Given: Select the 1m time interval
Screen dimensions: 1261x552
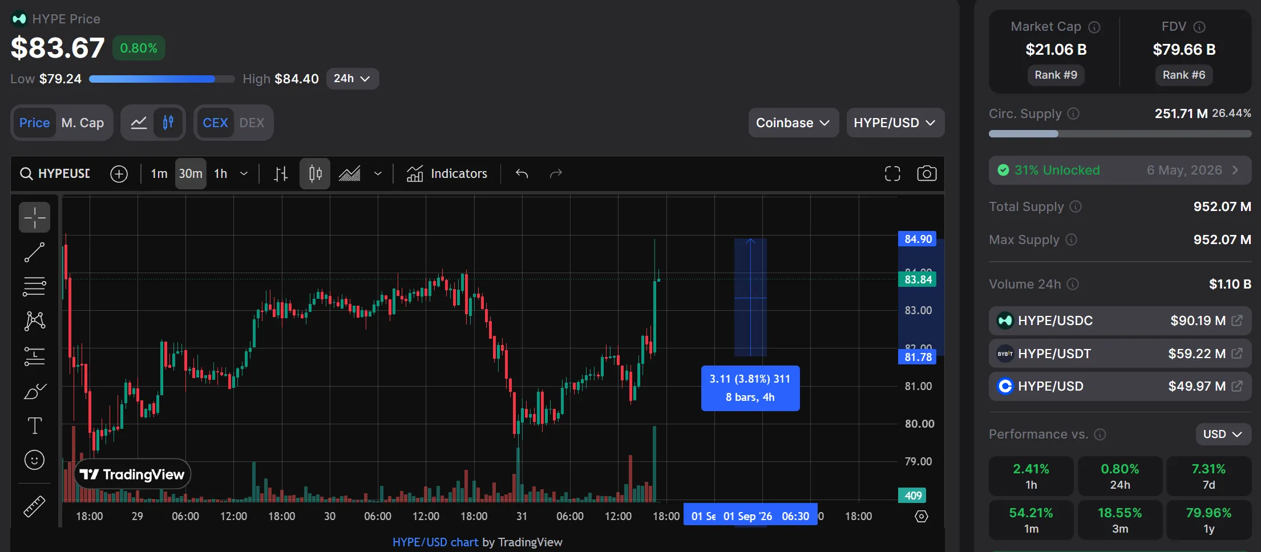Looking at the screenshot, I should click(x=159, y=173).
